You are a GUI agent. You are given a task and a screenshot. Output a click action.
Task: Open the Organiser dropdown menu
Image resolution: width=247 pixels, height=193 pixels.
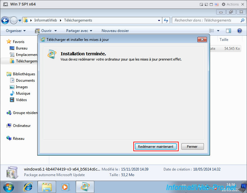coord(16,31)
